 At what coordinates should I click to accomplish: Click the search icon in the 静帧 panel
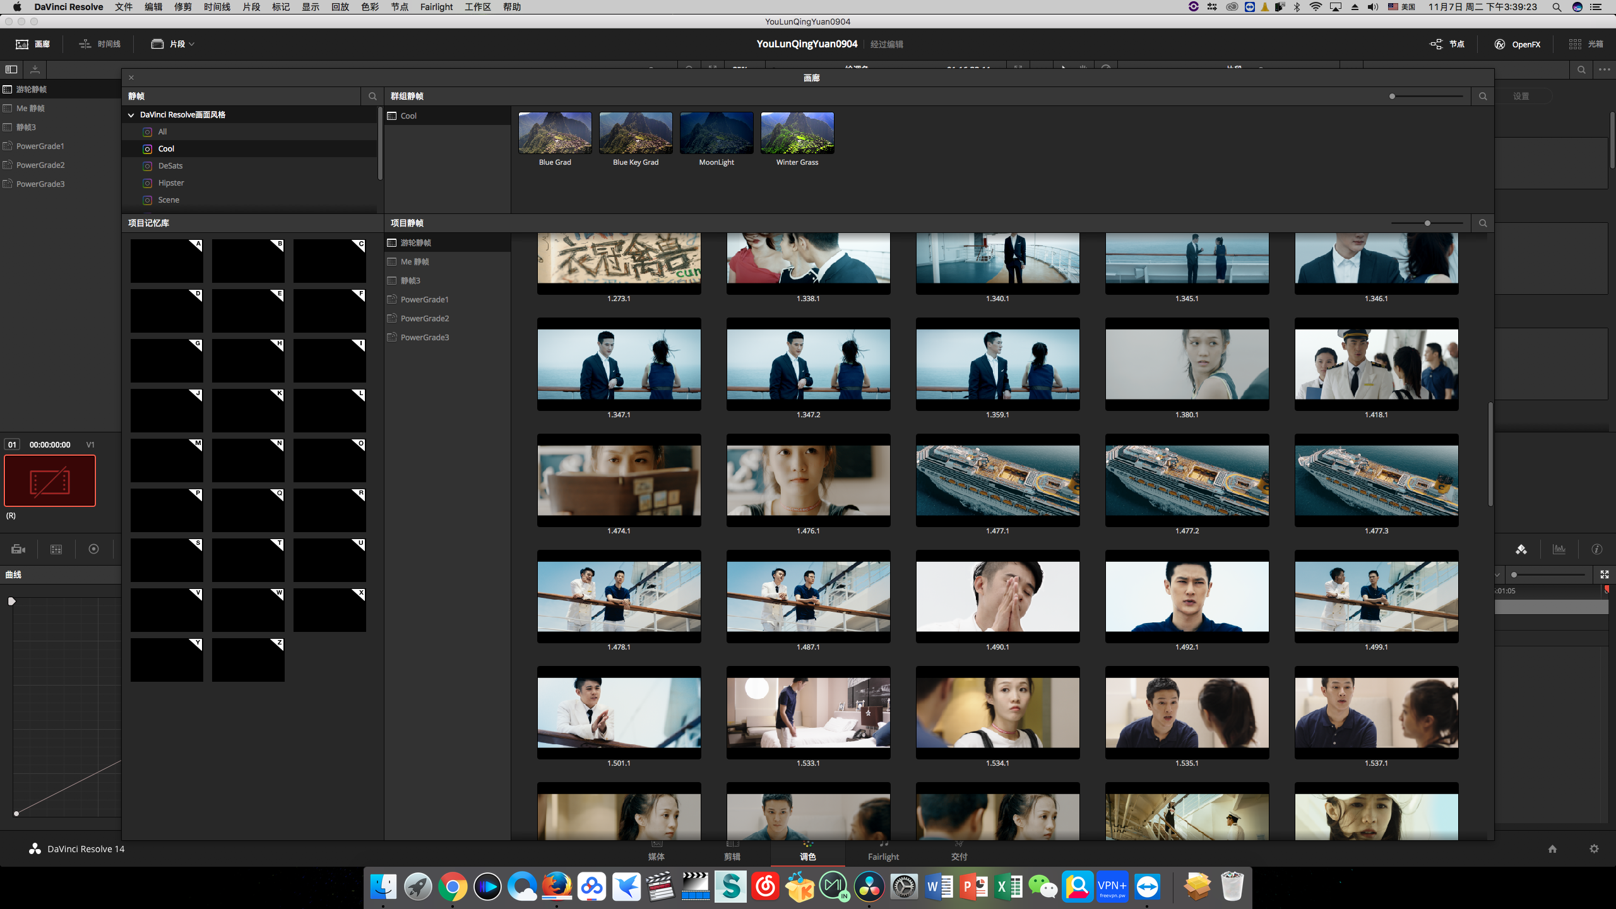coord(372,96)
